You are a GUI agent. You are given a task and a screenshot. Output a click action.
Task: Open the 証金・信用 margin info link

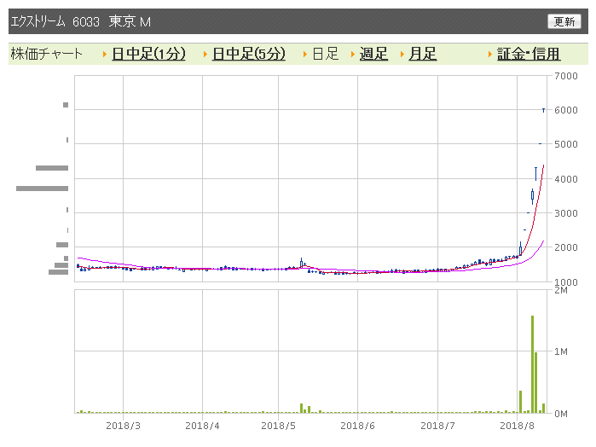coord(529,54)
